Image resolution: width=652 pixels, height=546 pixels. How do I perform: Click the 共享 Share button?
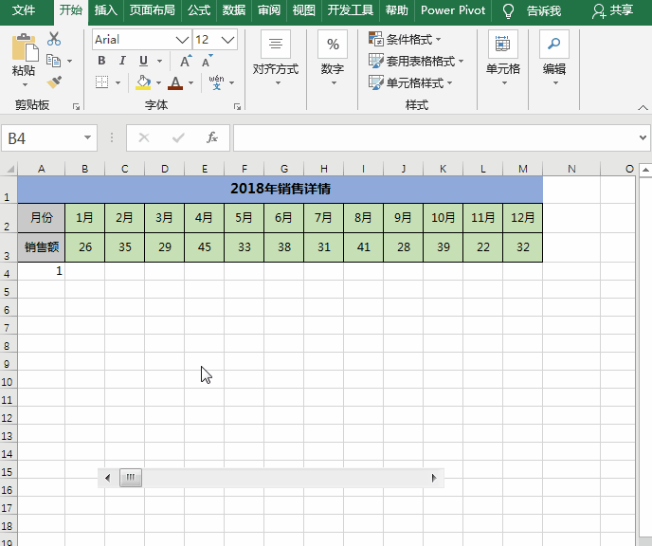click(x=613, y=10)
